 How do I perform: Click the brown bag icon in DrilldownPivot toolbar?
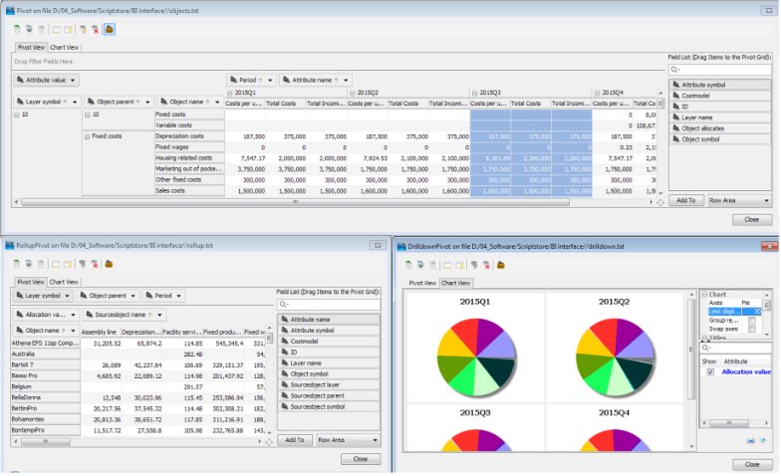coord(500,265)
